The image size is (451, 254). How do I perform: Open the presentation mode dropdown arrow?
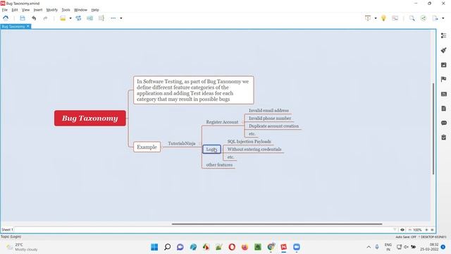376,18
